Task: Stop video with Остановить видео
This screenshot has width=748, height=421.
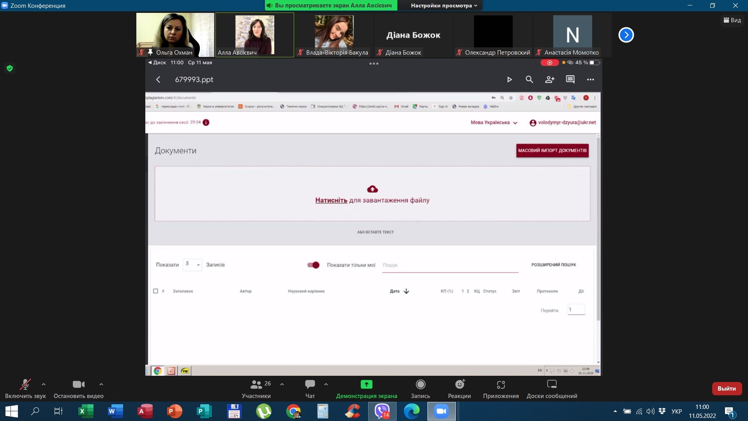Action: point(78,385)
